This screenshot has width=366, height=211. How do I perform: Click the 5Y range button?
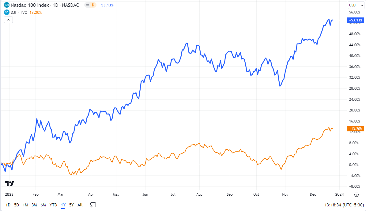coord(71,205)
